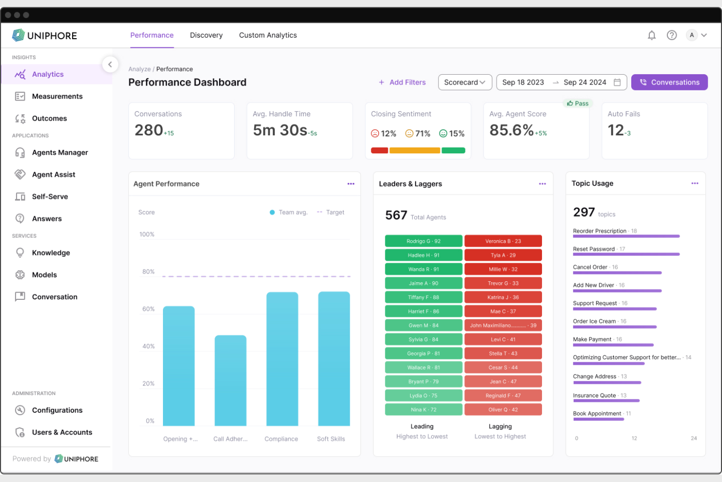Expand the user account avatar menu

click(x=697, y=35)
